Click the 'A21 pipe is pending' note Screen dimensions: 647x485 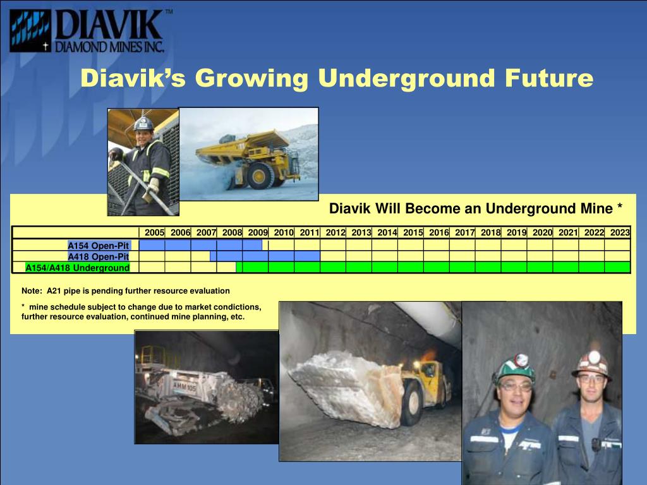126,290
